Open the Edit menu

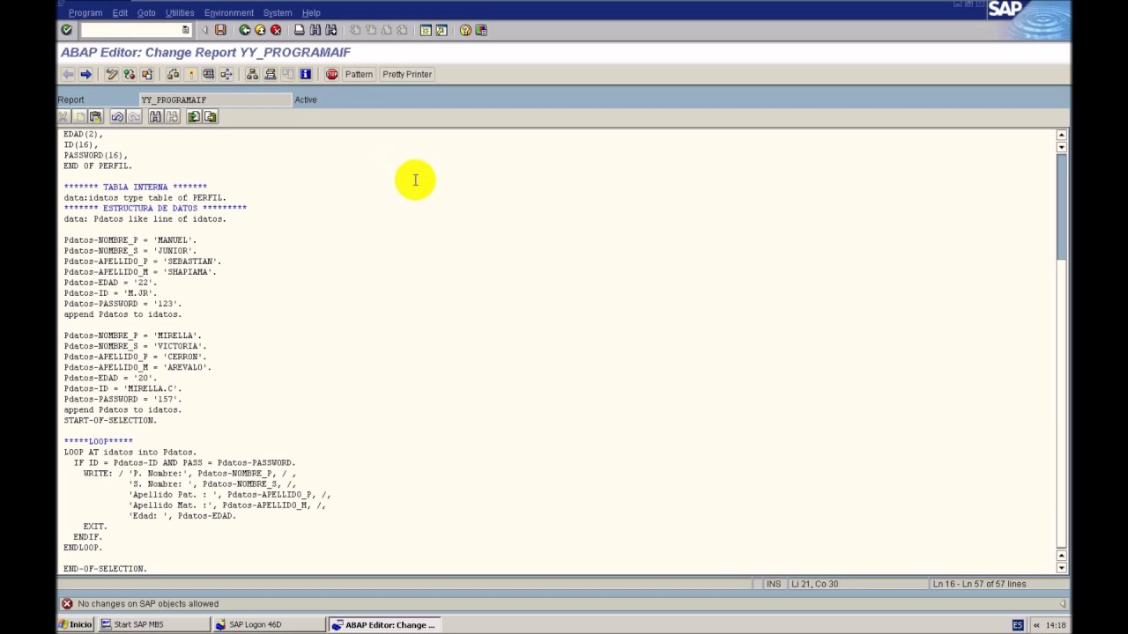(120, 12)
